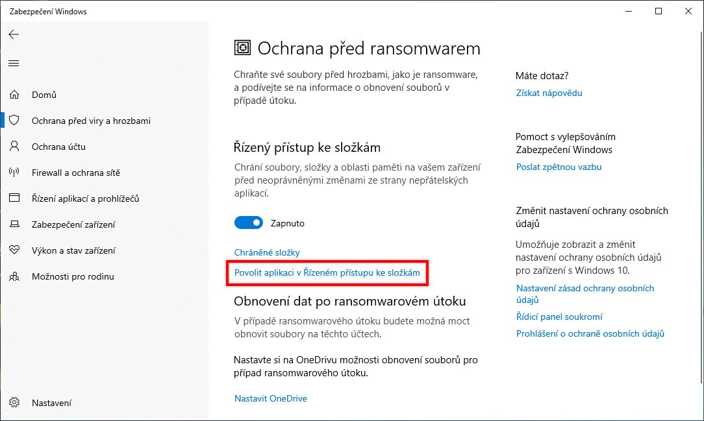Viewport: 704px width, 421px height.
Task: Click Poslat zpětnou vazbu link
Action: (x=559, y=167)
